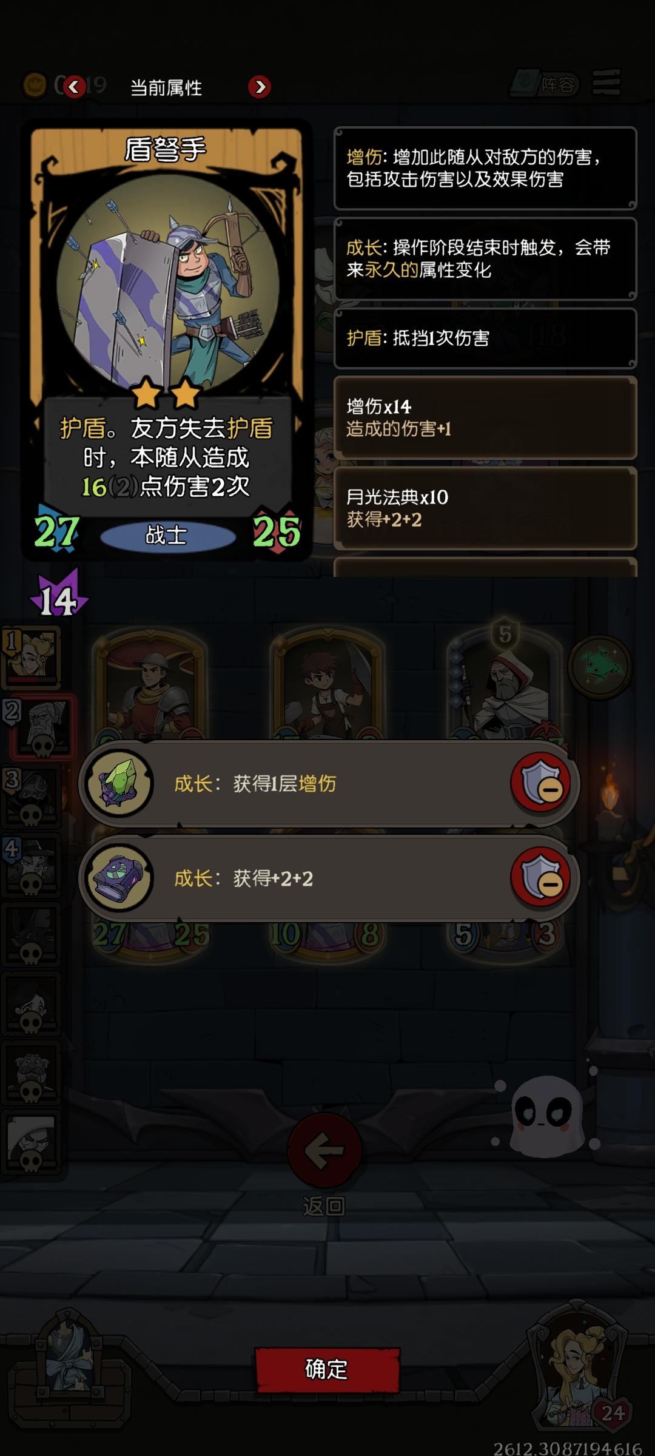
Task: Click the red 返回 back arrow
Action: (x=324, y=1150)
